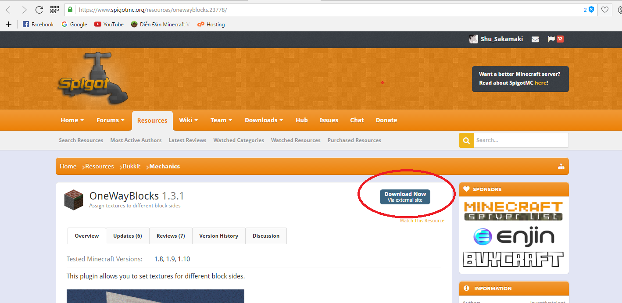Switch to the Reviews (7) tab
The width and height of the screenshot is (622, 303).
click(x=171, y=236)
